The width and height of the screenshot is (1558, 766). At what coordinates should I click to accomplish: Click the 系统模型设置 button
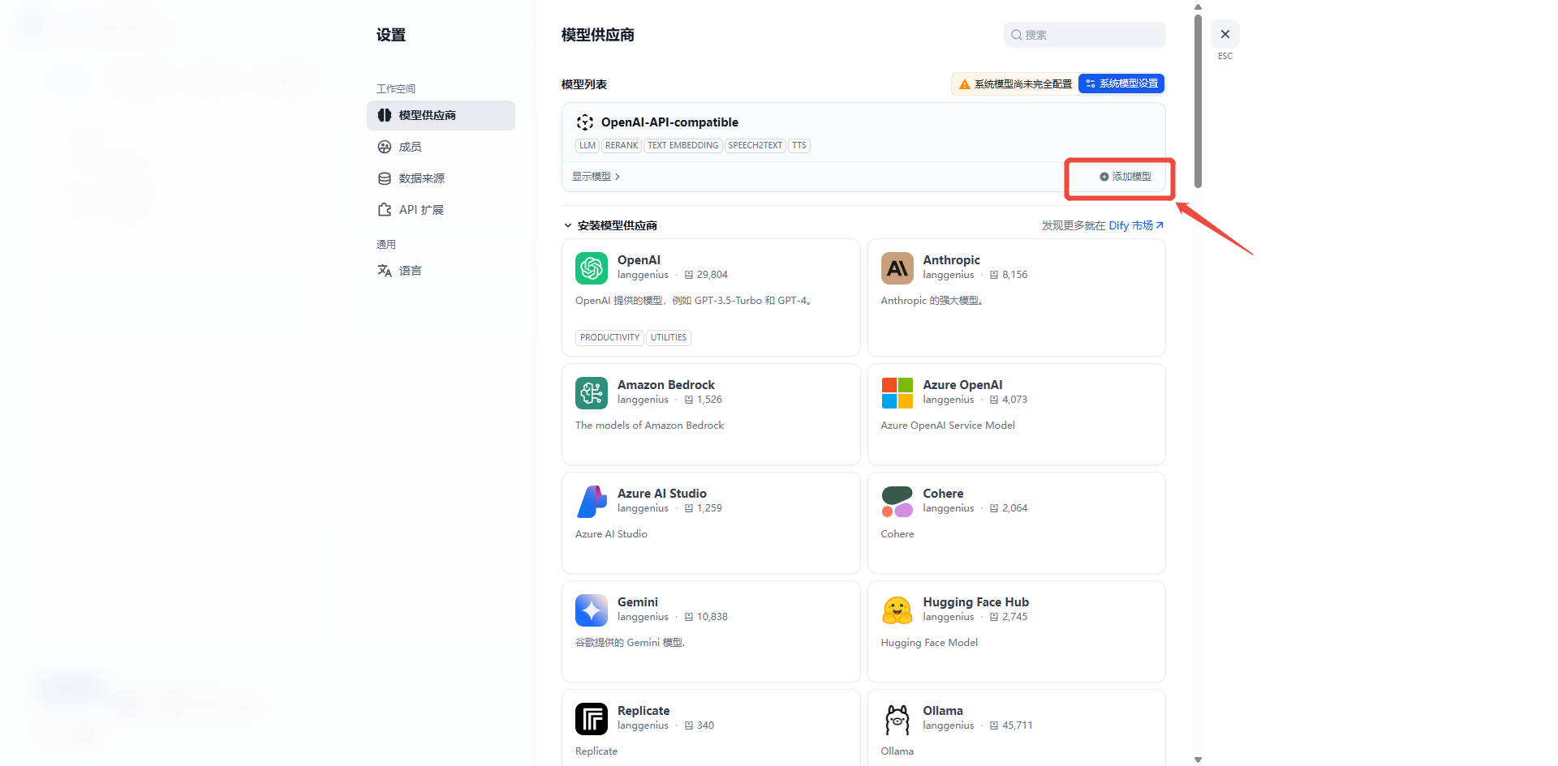coord(1121,83)
